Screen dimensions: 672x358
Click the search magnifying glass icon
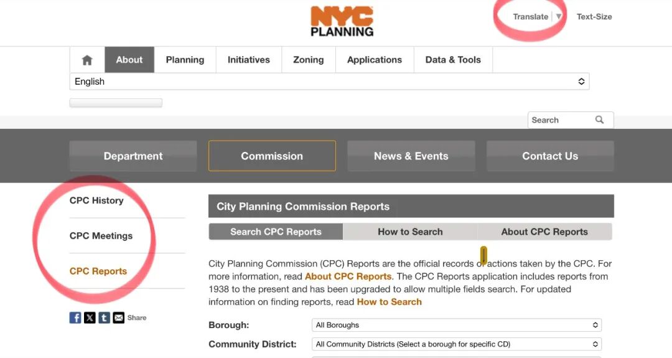pyautogui.click(x=599, y=120)
